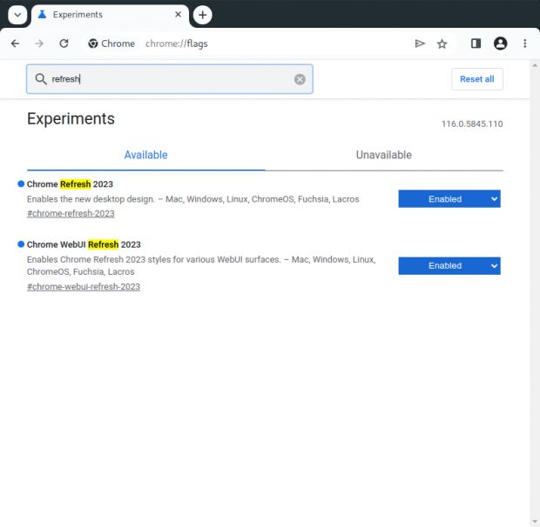Open Chrome WebUI Refresh 2023 dropdown
The height and width of the screenshot is (527, 540).
pyautogui.click(x=449, y=266)
